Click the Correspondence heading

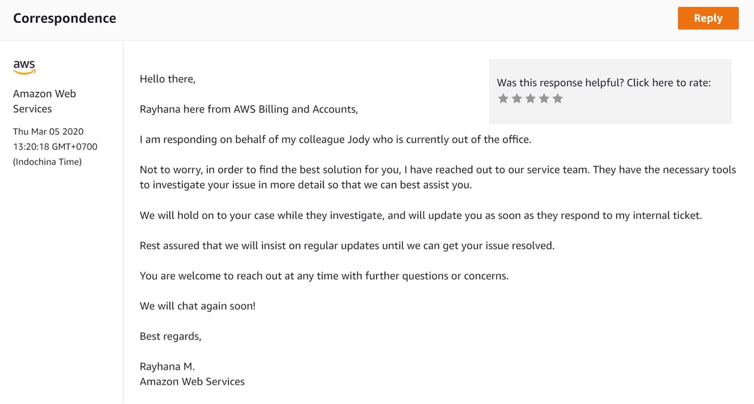64,18
